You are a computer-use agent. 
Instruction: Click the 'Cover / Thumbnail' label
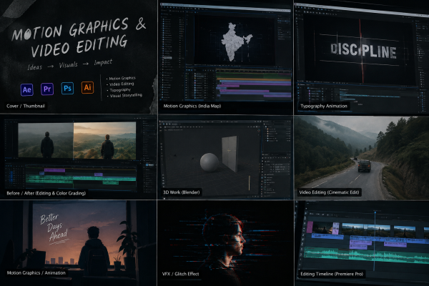26,106
